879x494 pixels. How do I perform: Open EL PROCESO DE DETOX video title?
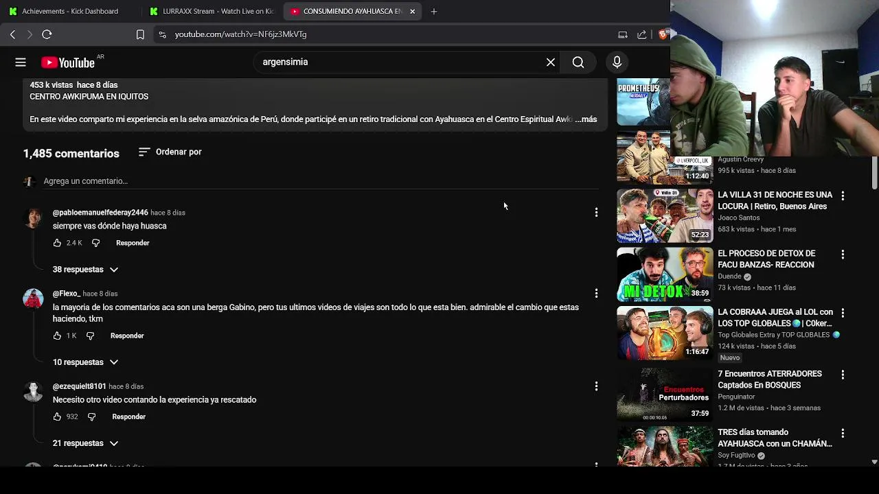click(766, 259)
